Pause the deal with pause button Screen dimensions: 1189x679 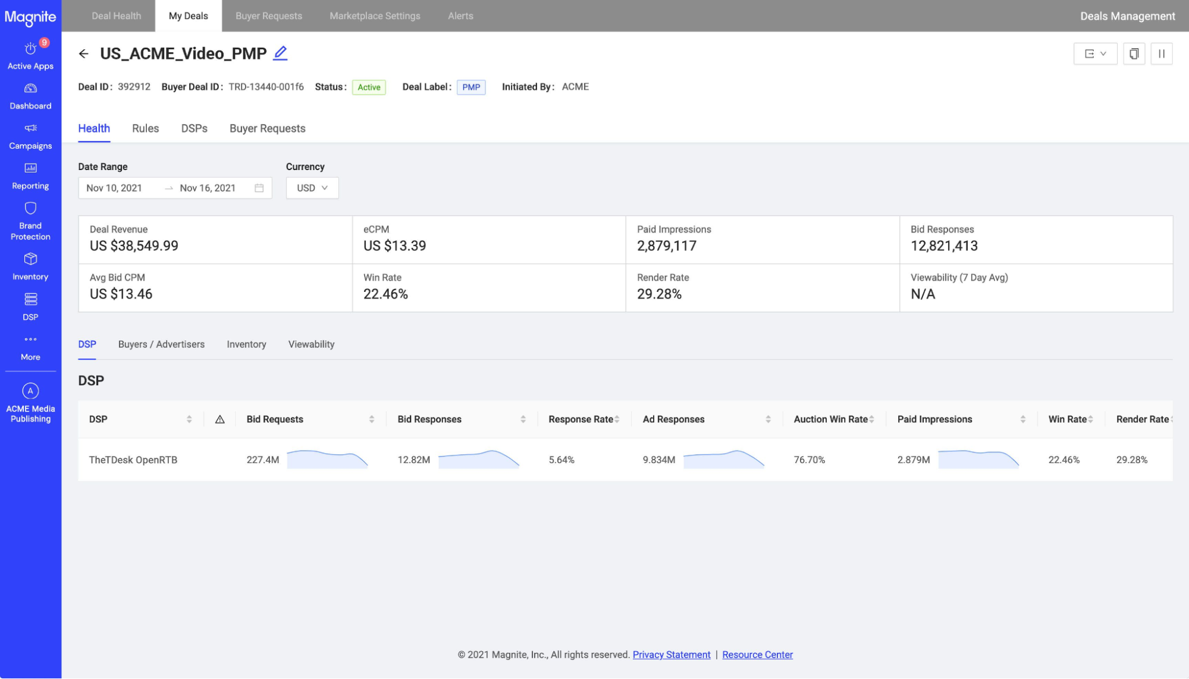click(1161, 54)
